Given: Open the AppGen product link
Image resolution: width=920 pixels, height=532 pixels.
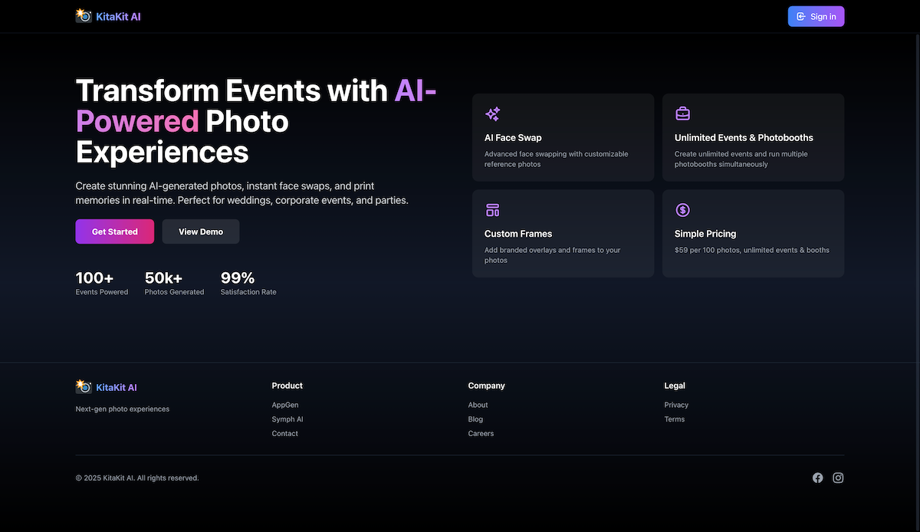Looking at the screenshot, I should coord(285,405).
